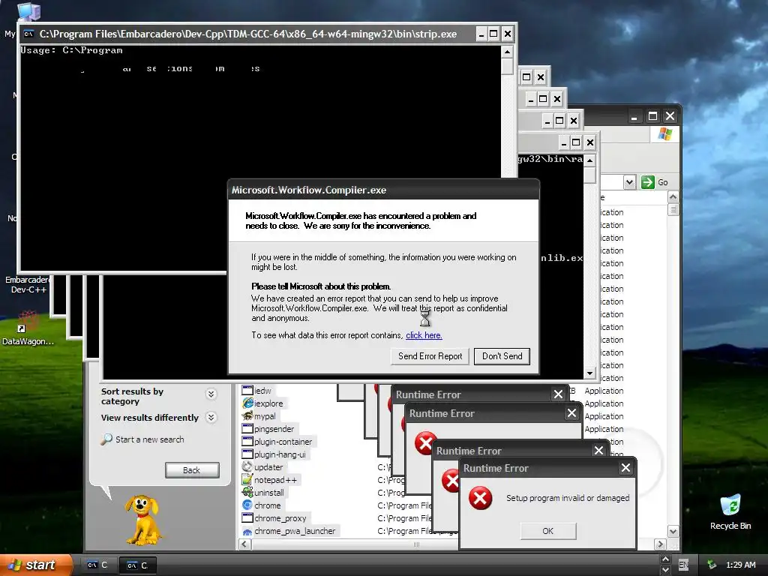Select the chrome_proxy file icon
Screen dimensions: 768x576
247,517
